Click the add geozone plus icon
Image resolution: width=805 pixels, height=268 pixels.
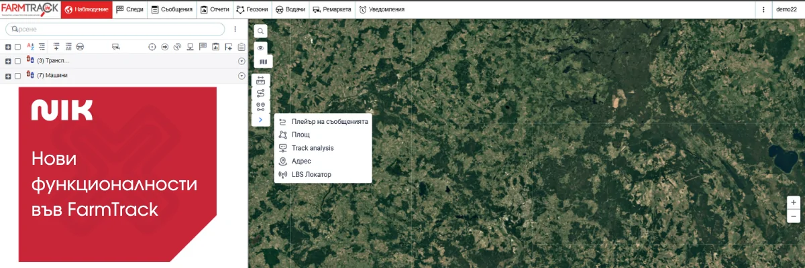229,47
